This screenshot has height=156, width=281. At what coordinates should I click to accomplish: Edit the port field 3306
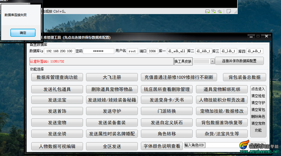tap(152, 51)
